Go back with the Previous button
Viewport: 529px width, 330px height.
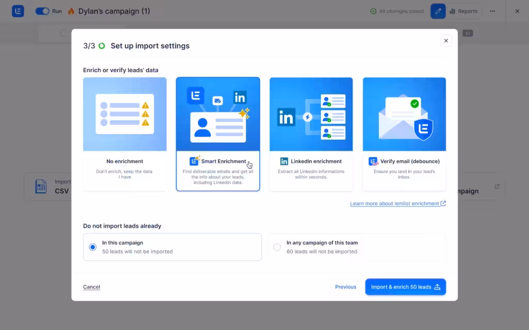click(x=346, y=287)
